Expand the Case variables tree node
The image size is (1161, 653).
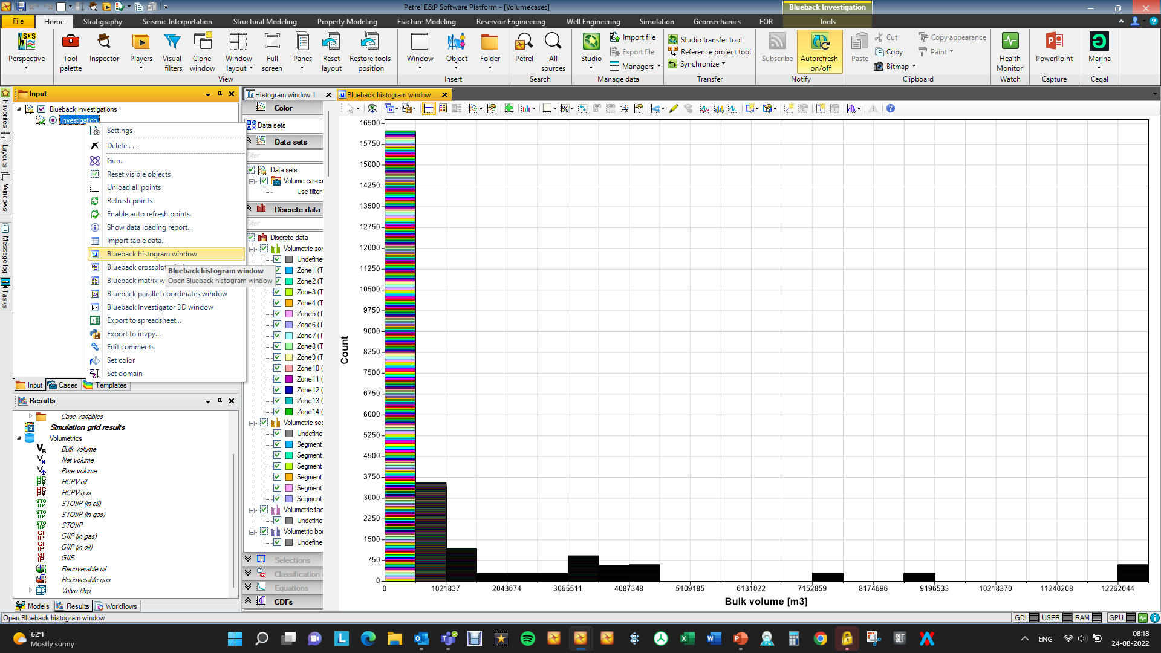click(30, 417)
